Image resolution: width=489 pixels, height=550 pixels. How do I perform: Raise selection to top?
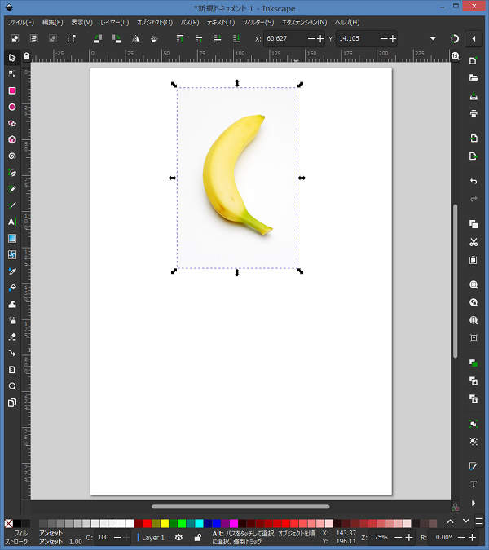180,38
